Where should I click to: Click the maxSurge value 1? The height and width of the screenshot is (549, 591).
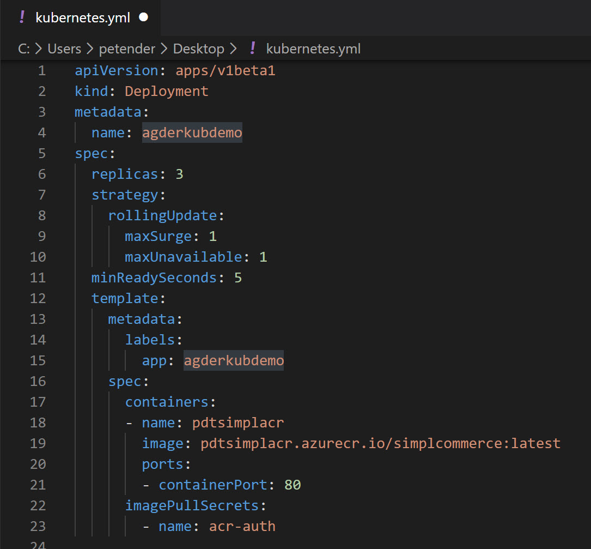[212, 236]
